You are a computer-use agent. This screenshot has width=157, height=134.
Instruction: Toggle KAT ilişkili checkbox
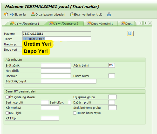click(7, 113)
